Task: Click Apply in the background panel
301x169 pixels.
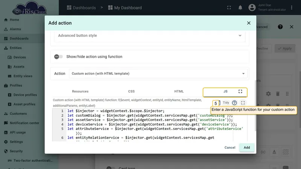Action: tap(285, 48)
